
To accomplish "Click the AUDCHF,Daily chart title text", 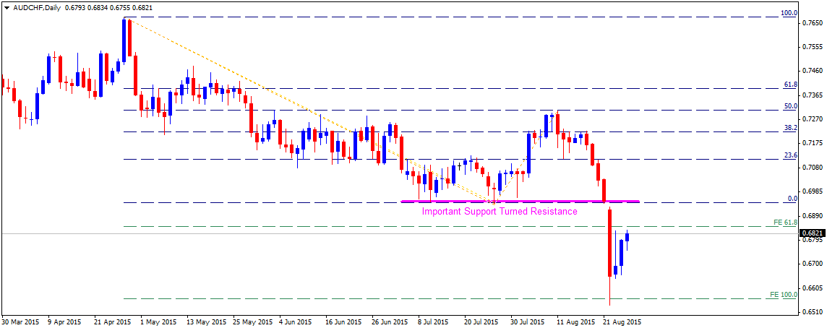I will tap(38, 8).
